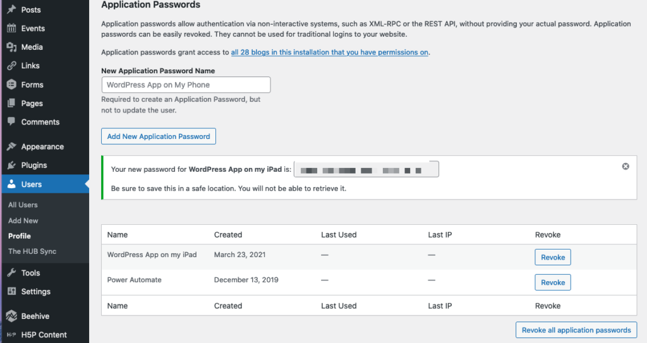
Task: Click the Plugins plug icon
Action: coord(11,165)
